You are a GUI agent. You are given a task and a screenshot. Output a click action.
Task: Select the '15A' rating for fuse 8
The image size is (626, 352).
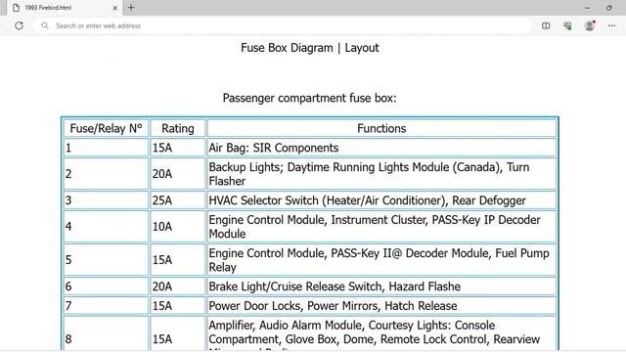(x=178, y=334)
